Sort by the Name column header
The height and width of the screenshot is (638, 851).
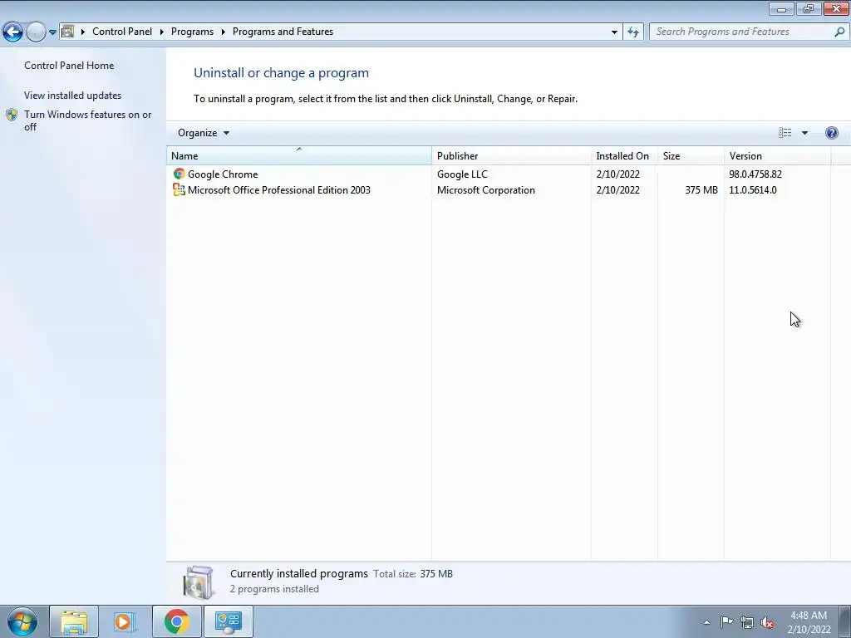(299, 155)
